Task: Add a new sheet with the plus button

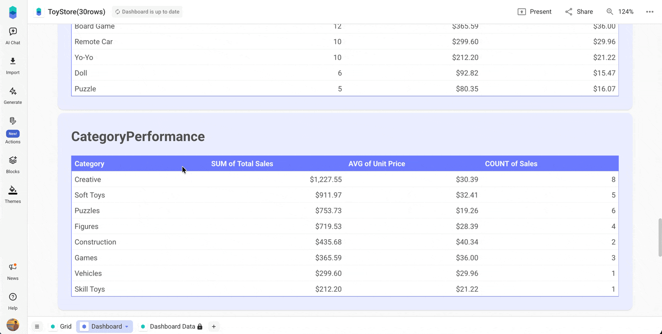Action: click(214, 326)
